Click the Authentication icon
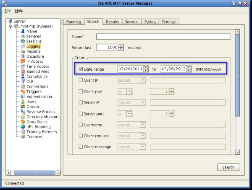252x190 pixels. pyautogui.click(x=23, y=96)
